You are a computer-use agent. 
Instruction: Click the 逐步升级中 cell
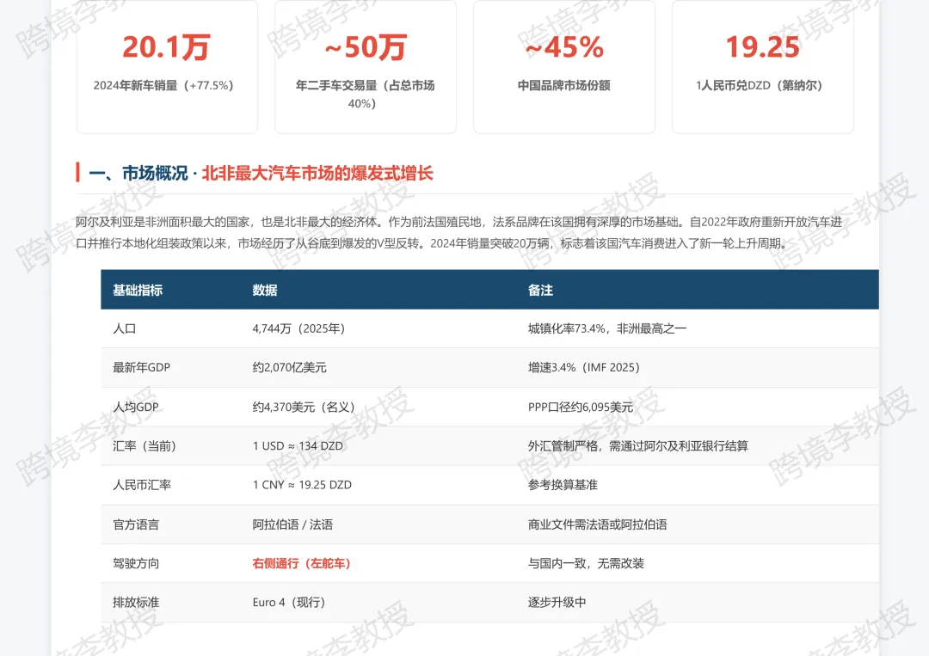point(557,602)
